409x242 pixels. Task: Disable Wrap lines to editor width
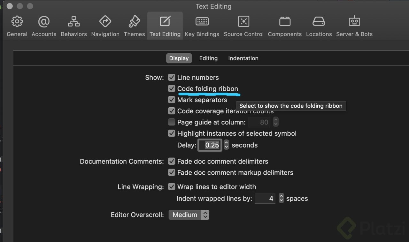point(172,186)
